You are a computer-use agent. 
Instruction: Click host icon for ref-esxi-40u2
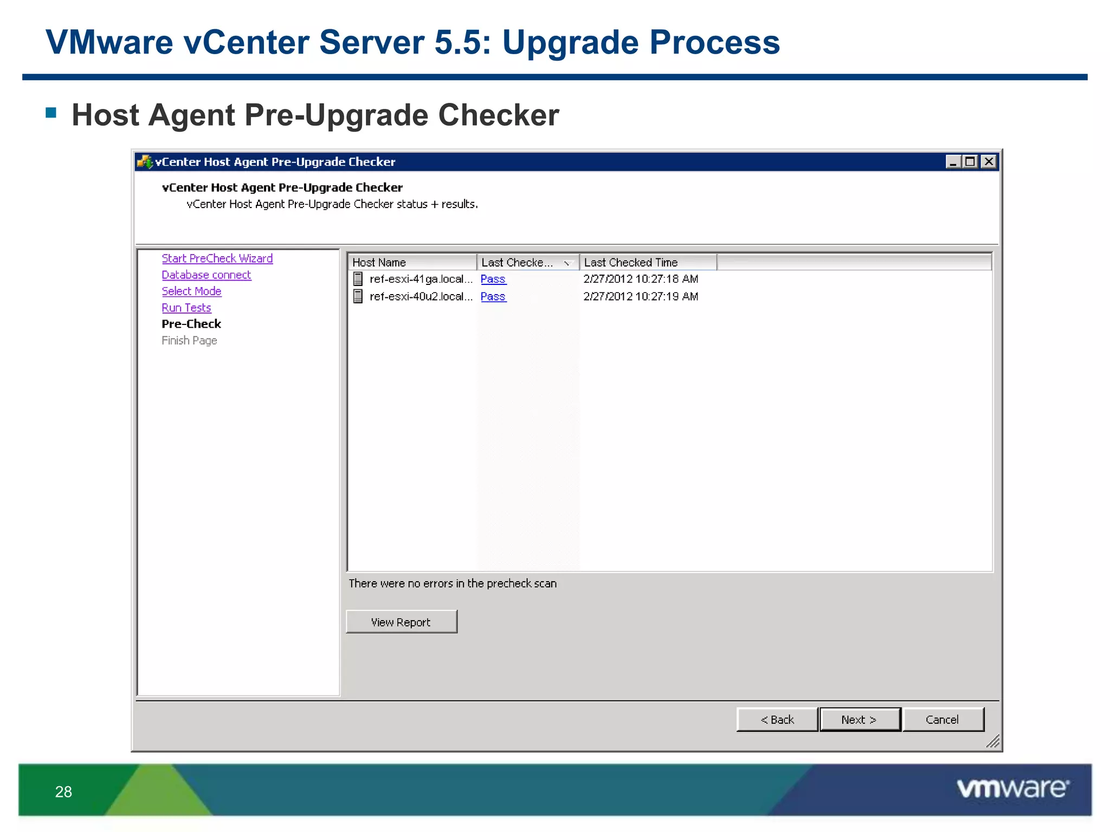358,296
